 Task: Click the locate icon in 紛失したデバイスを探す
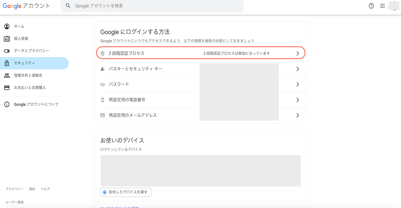point(105,192)
